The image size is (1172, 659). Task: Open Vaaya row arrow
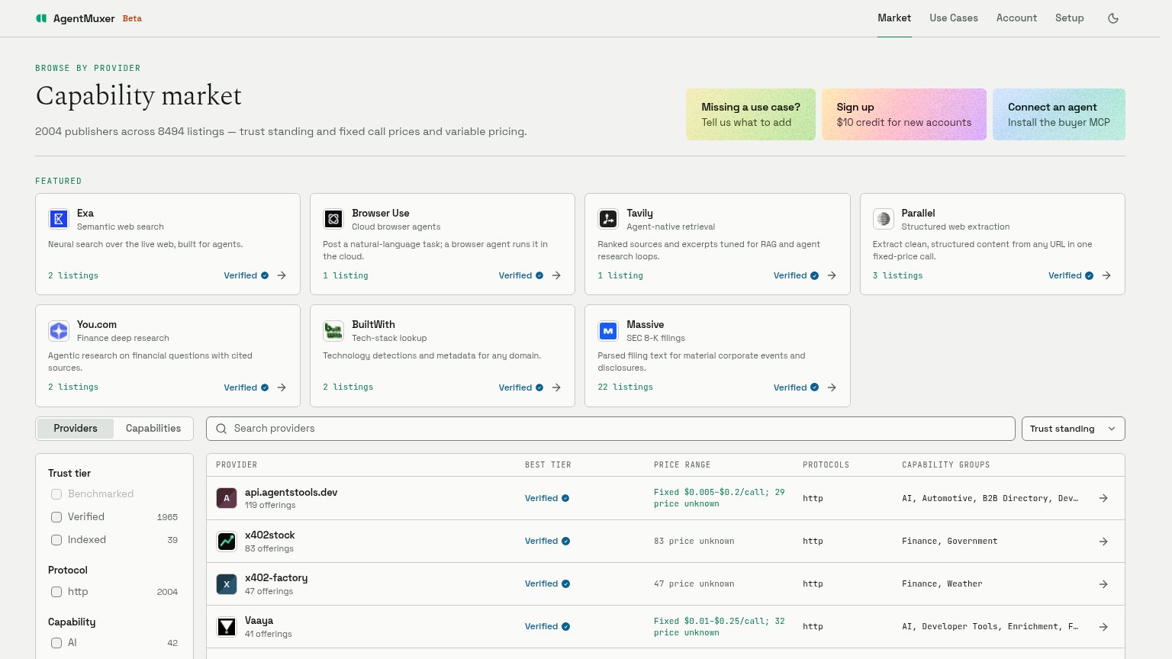pyautogui.click(x=1103, y=626)
